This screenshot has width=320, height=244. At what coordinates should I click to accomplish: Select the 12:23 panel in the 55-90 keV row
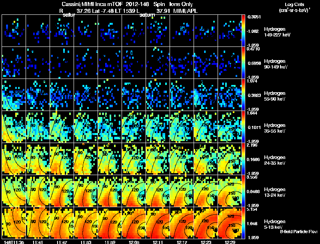pyautogui.click(x=206, y=95)
